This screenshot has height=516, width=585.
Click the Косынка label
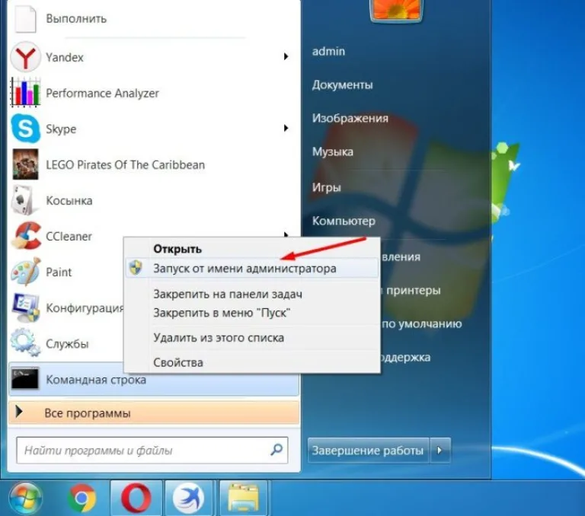click(69, 201)
